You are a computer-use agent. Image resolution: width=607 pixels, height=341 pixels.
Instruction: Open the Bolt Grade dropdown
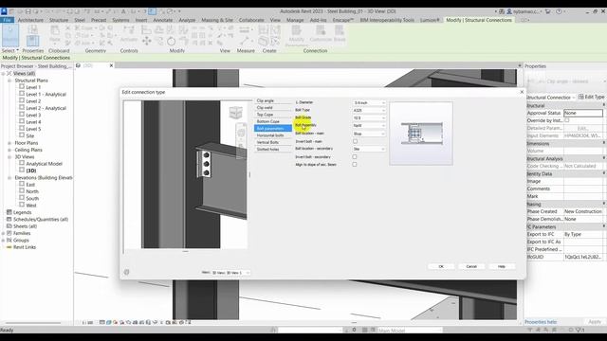(x=369, y=117)
